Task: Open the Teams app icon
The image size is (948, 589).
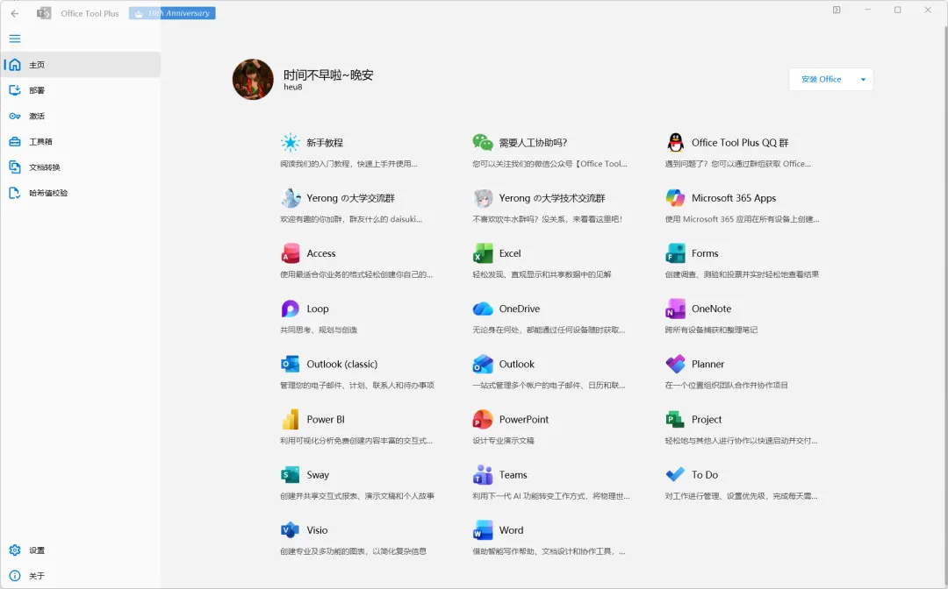Action: (x=483, y=475)
